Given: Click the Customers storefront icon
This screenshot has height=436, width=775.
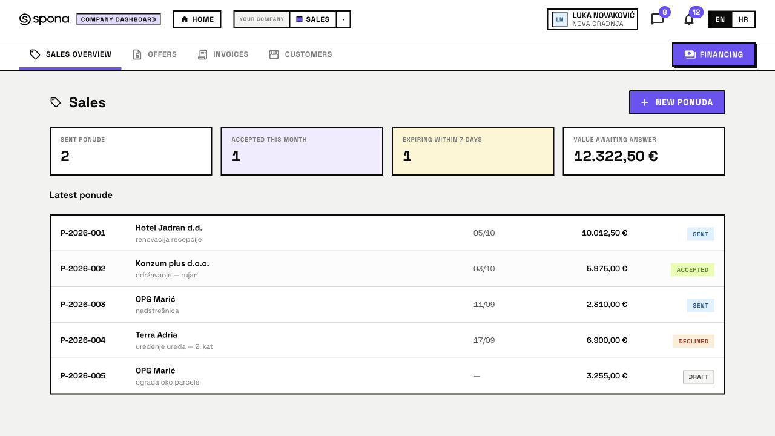Looking at the screenshot, I should tap(274, 54).
